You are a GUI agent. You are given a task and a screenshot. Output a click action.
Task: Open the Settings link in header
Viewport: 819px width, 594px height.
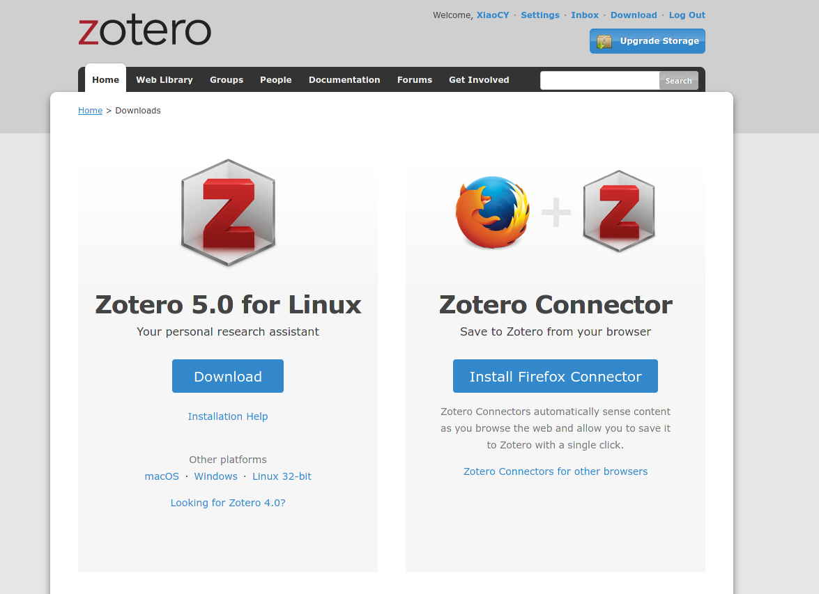pyautogui.click(x=540, y=15)
